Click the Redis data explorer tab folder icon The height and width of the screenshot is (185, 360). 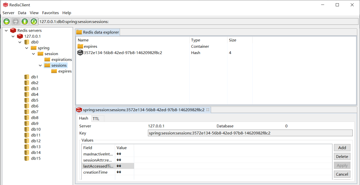[79, 32]
